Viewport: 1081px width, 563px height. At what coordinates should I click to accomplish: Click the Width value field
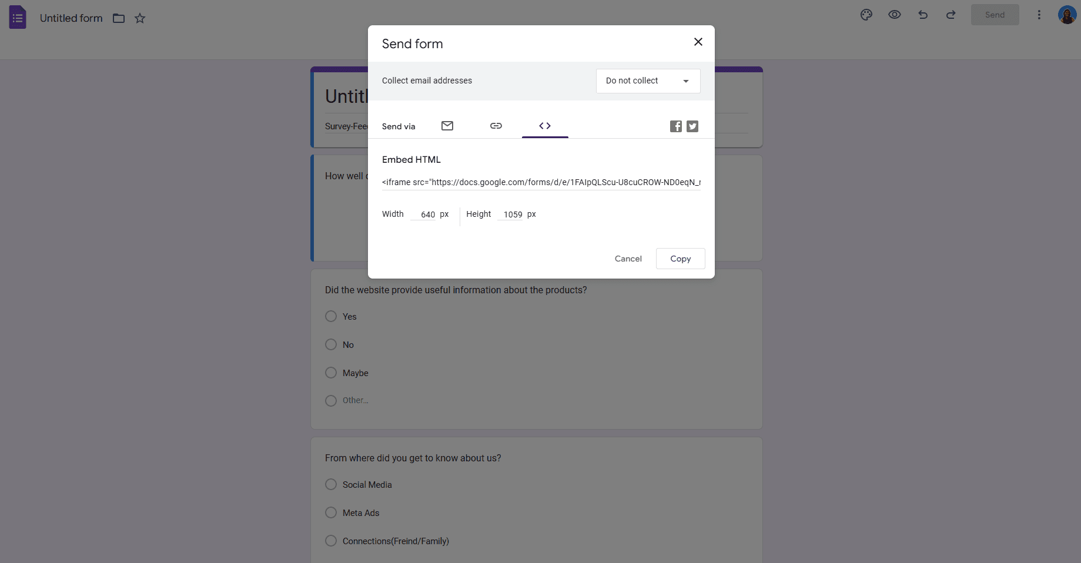[x=427, y=214]
